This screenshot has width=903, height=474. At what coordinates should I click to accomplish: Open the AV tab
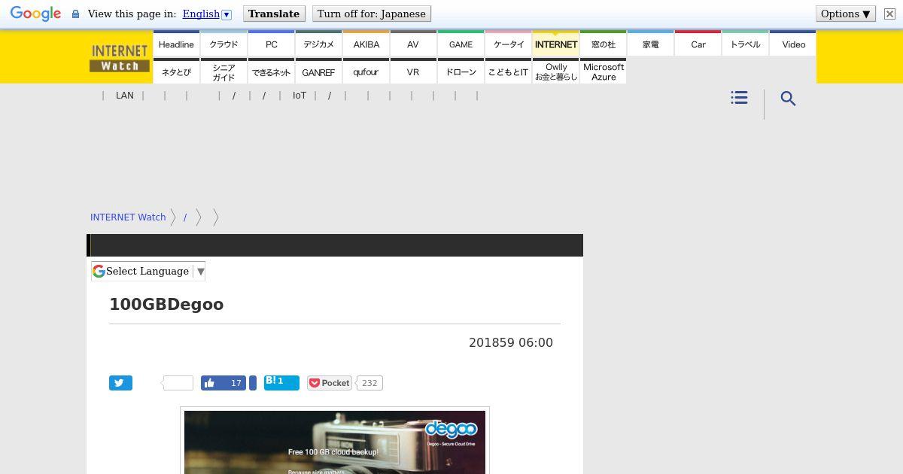point(413,44)
